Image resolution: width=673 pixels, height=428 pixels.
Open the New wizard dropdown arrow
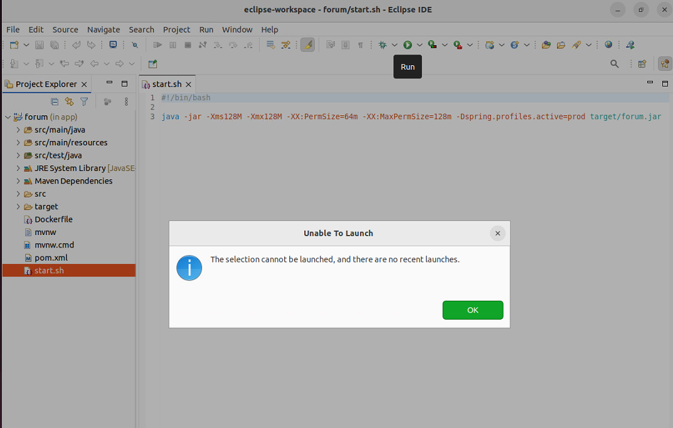(x=26, y=44)
